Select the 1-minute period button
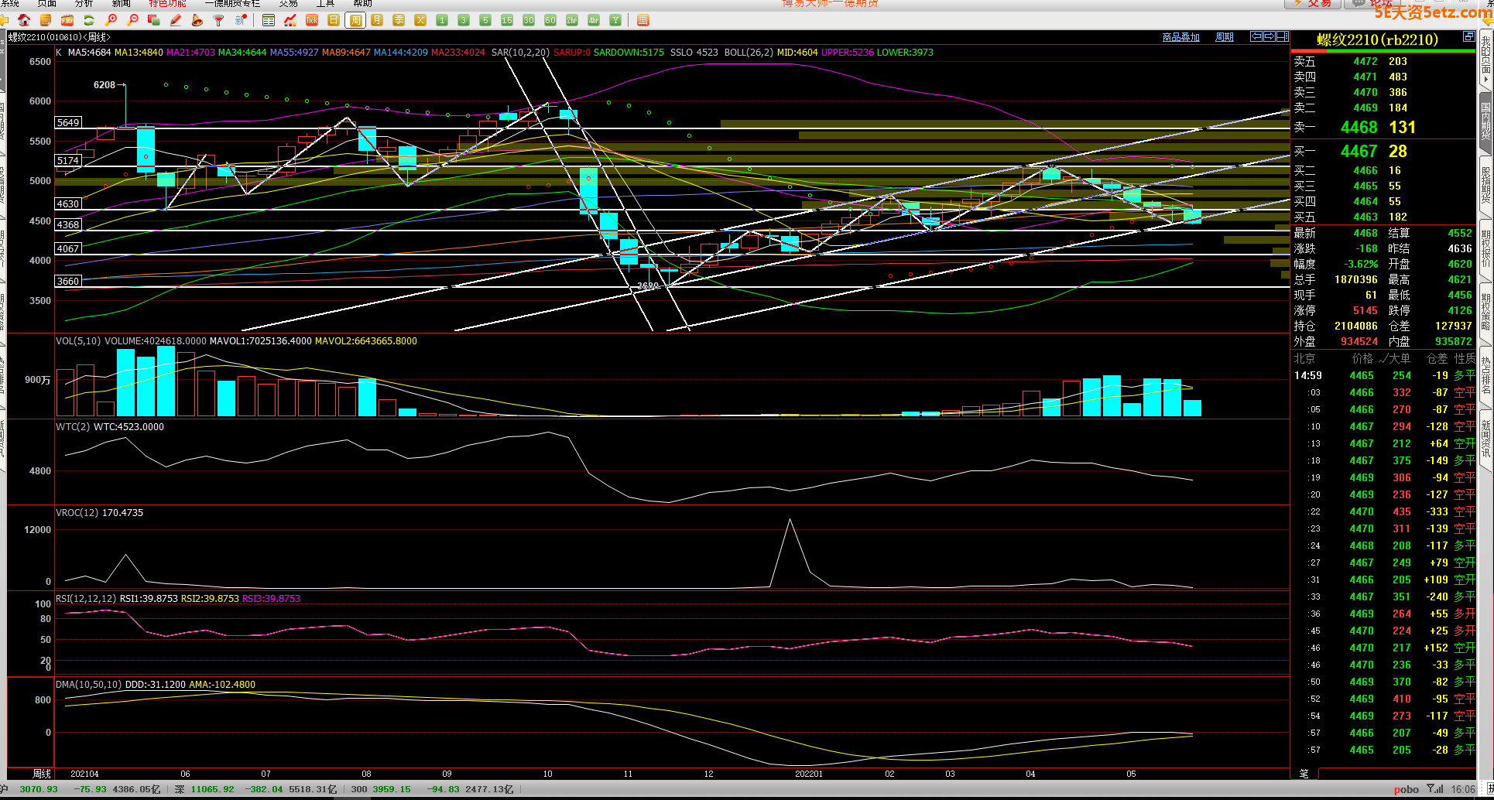 pyautogui.click(x=442, y=20)
